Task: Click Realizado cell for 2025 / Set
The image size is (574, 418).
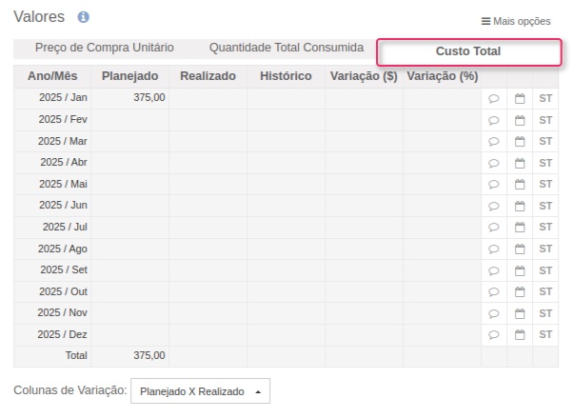Action: 208,270
